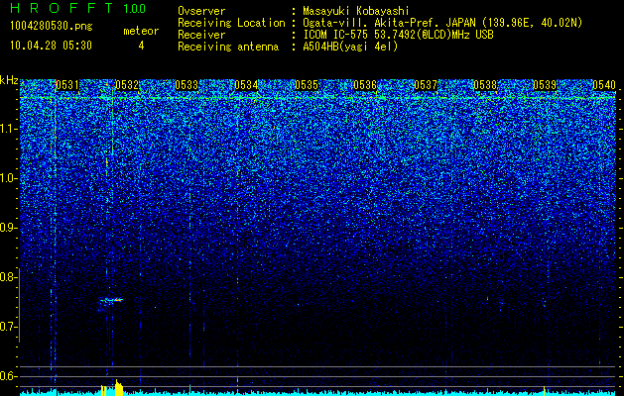Click the 0537 time marker
Image resolution: width=624 pixels, height=396 pixels.
click(x=426, y=85)
